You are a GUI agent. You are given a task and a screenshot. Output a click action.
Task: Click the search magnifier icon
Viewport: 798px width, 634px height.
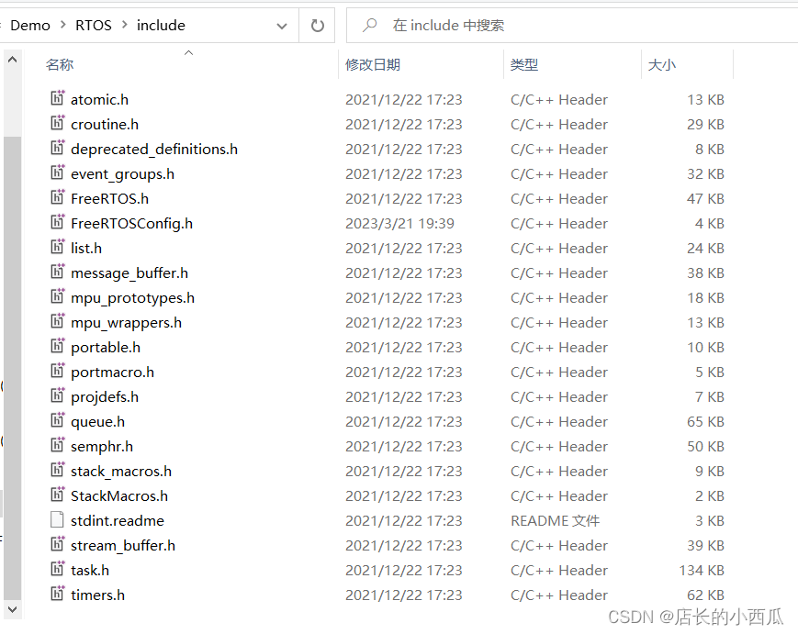pyautogui.click(x=368, y=25)
